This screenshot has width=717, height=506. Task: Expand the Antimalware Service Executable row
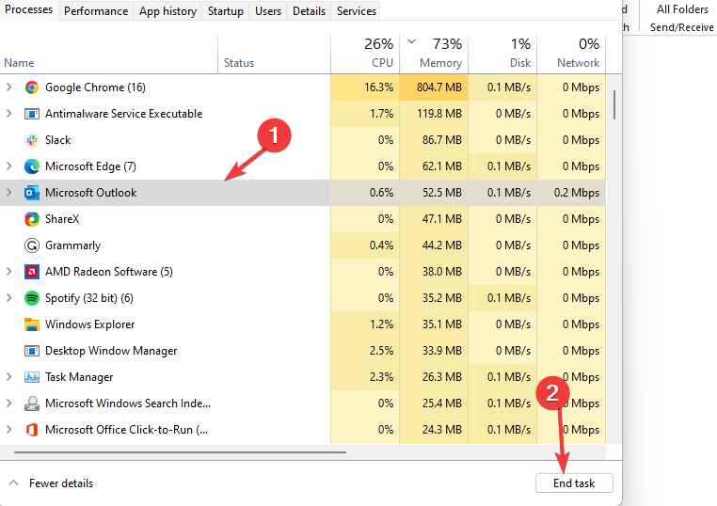pos(8,114)
